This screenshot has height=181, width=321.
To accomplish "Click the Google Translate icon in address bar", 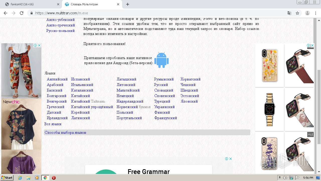I will click(289, 13).
